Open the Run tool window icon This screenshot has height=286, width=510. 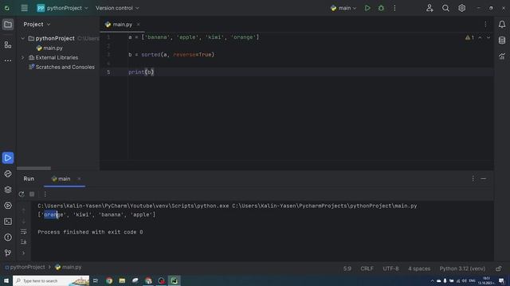point(8,158)
